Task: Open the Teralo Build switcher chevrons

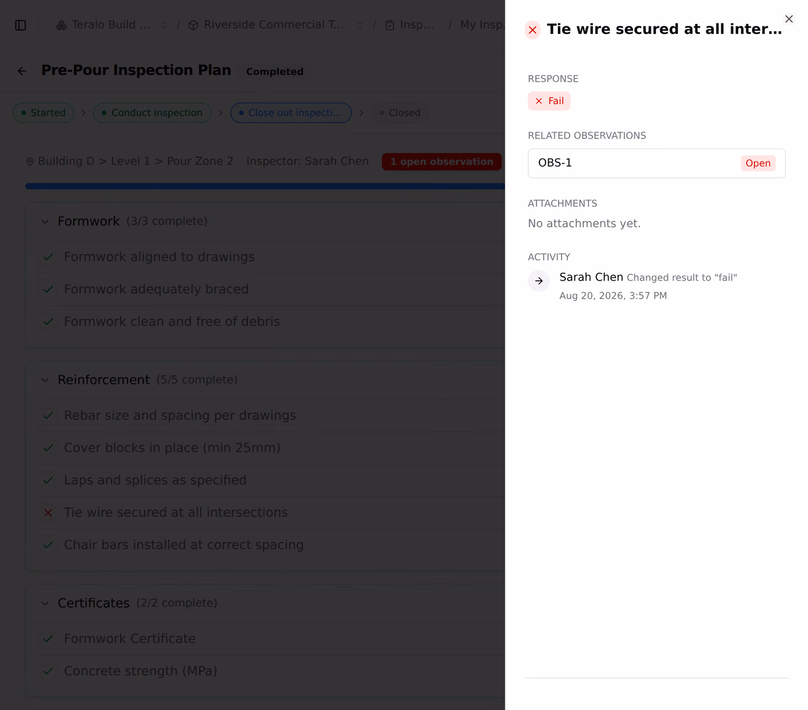Action: pos(164,25)
